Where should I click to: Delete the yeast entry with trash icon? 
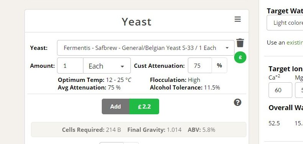tap(240, 43)
